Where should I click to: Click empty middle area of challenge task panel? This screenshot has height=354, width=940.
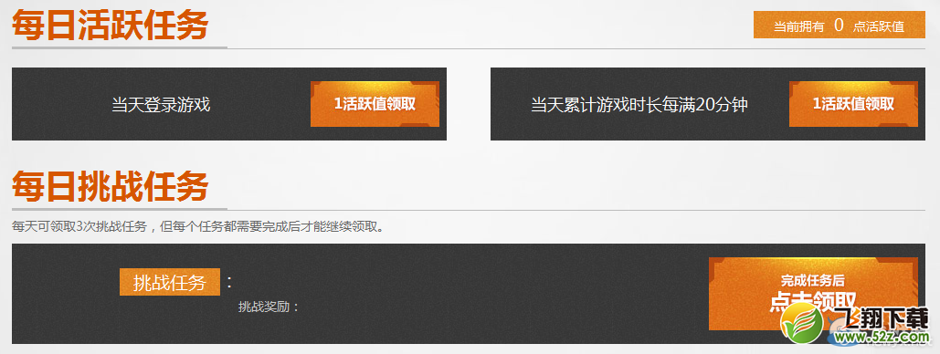468,294
